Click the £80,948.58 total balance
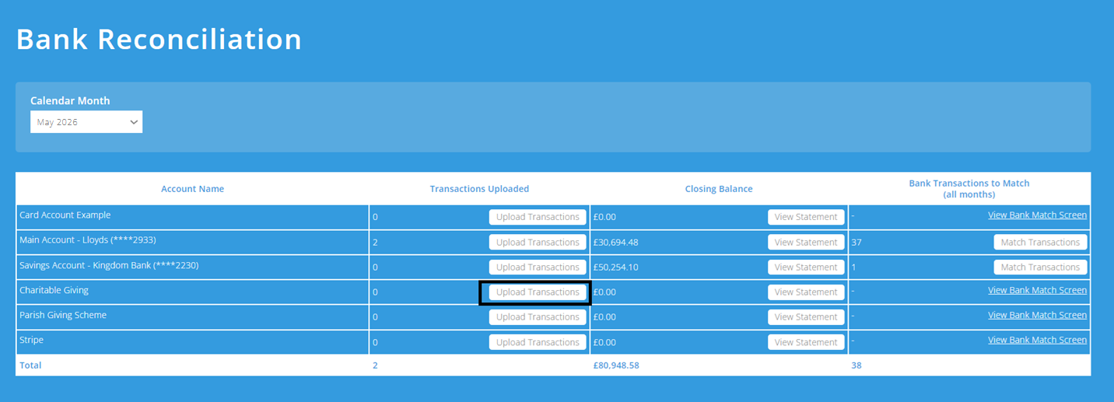Screen dimensions: 1114x402 click(616, 365)
